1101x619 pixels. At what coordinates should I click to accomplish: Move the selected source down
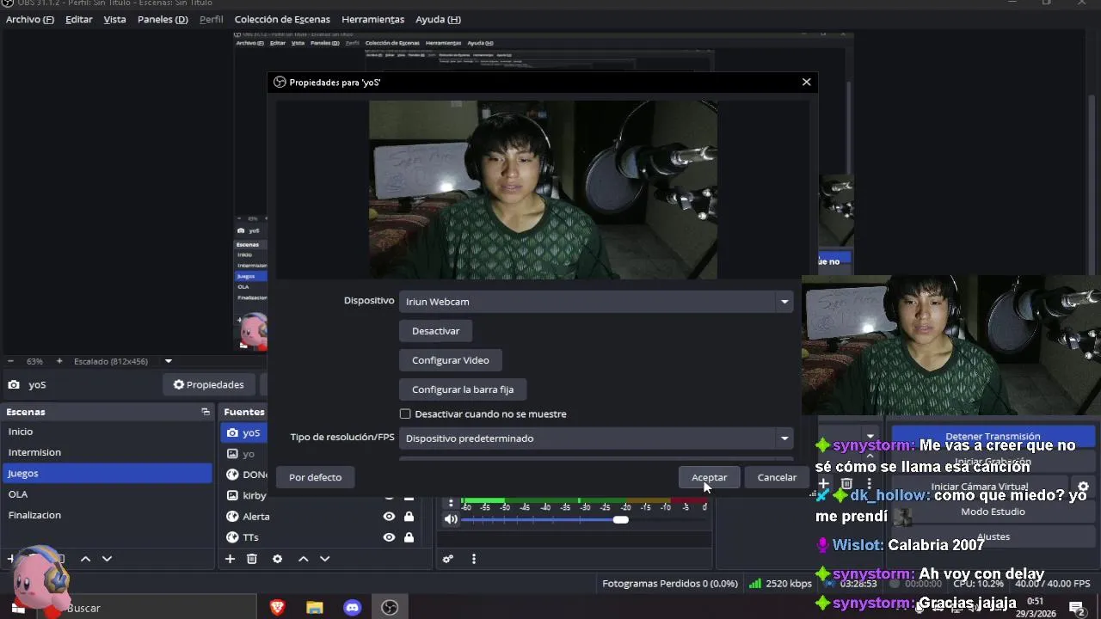coord(324,559)
